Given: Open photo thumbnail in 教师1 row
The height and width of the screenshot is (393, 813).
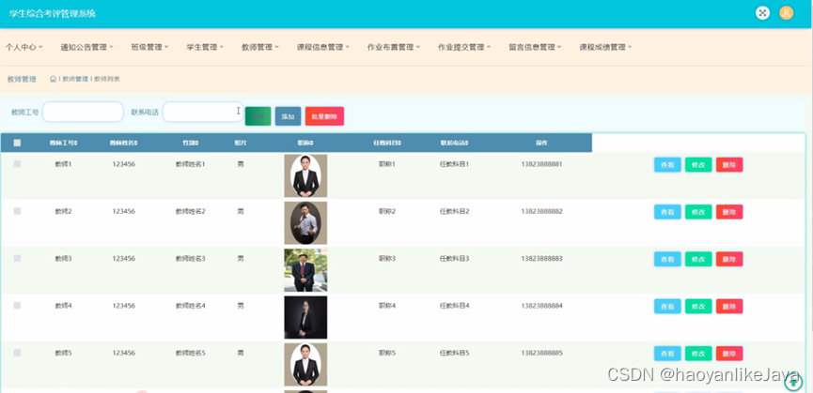Looking at the screenshot, I should 305,175.
